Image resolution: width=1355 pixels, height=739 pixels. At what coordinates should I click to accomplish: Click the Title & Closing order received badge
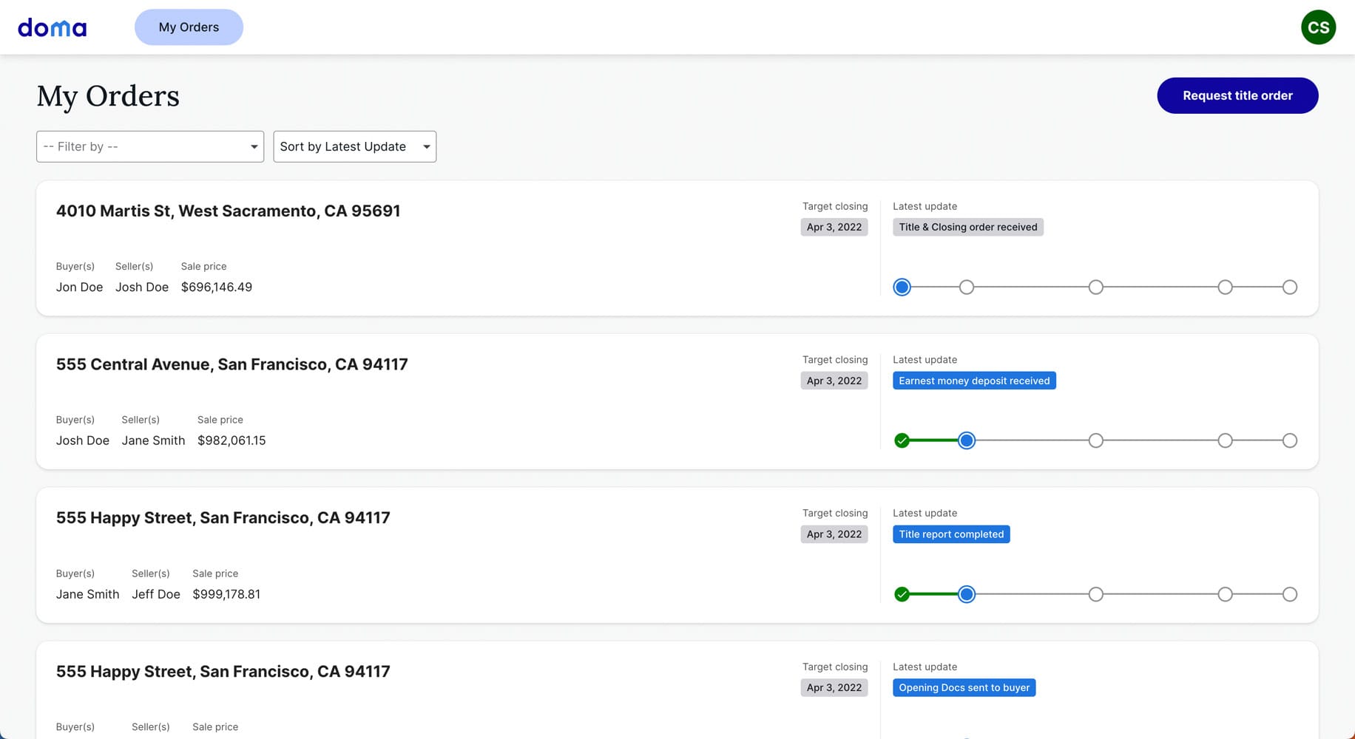pyautogui.click(x=967, y=227)
